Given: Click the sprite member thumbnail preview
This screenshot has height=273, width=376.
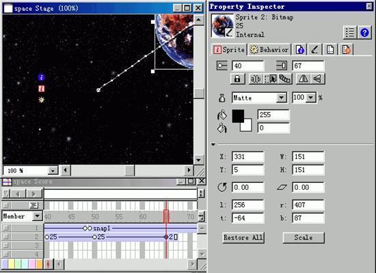Looking at the screenshot, I should 222,26.
